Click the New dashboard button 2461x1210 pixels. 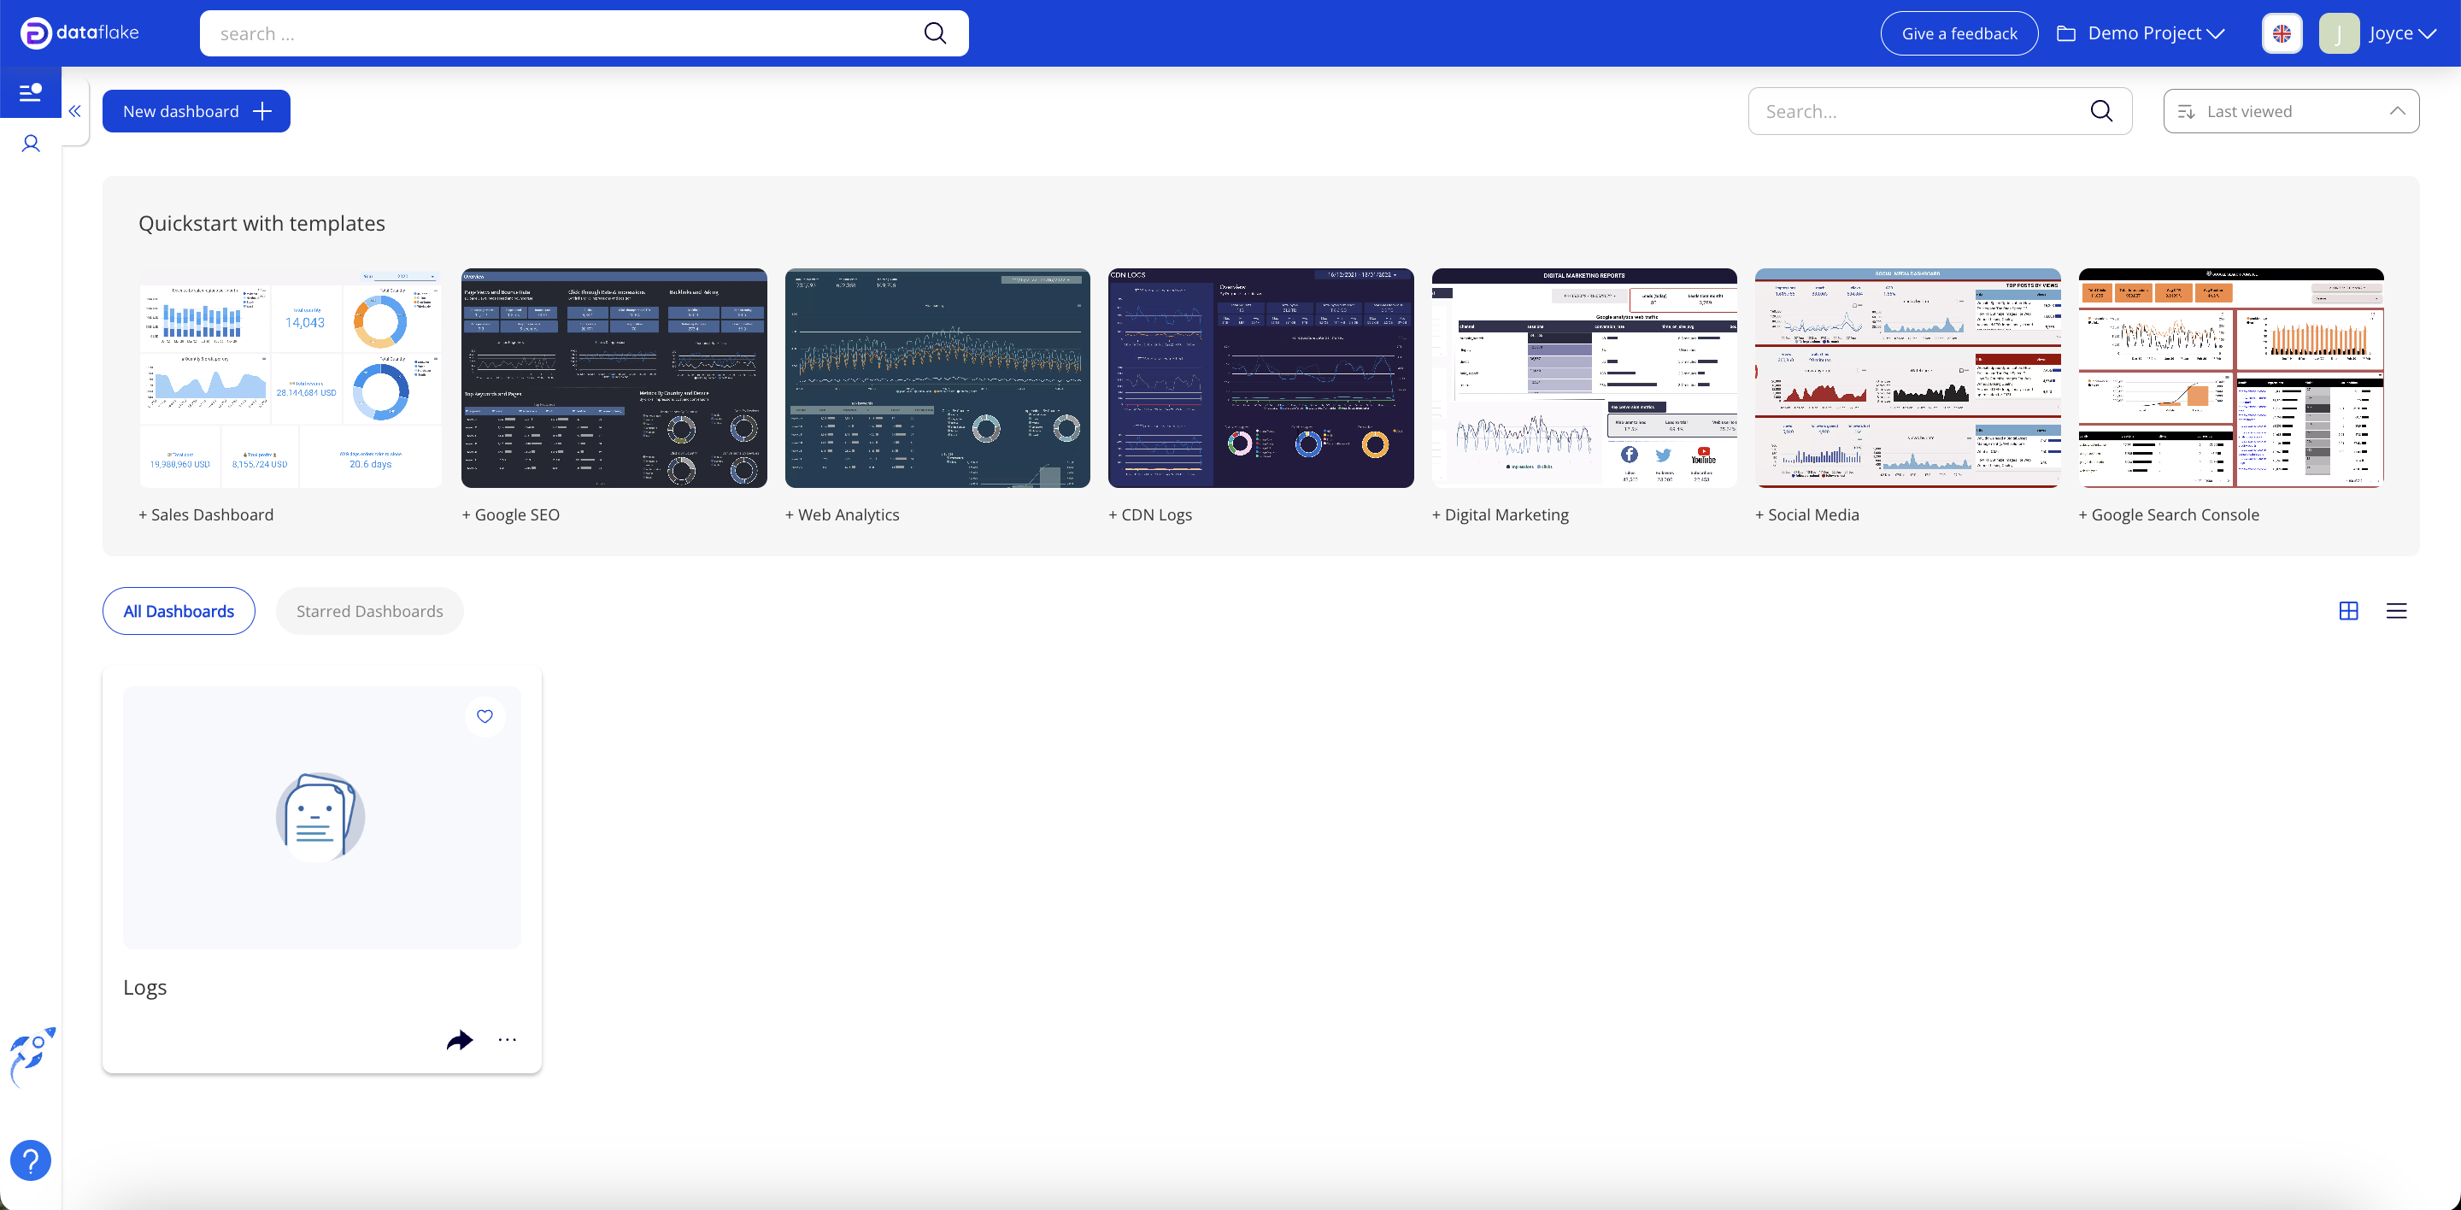tap(196, 112)
